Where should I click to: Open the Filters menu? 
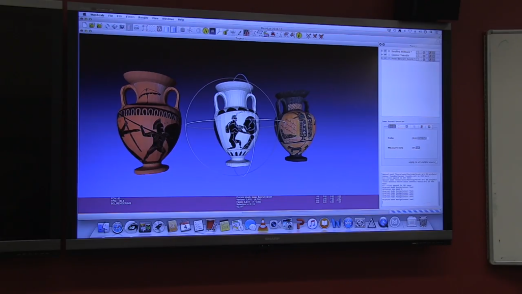130,17
